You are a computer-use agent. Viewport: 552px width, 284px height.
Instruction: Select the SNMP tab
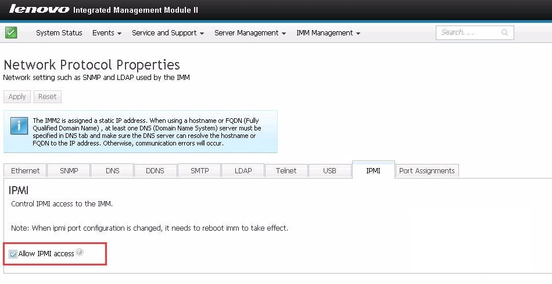[69, 170]
